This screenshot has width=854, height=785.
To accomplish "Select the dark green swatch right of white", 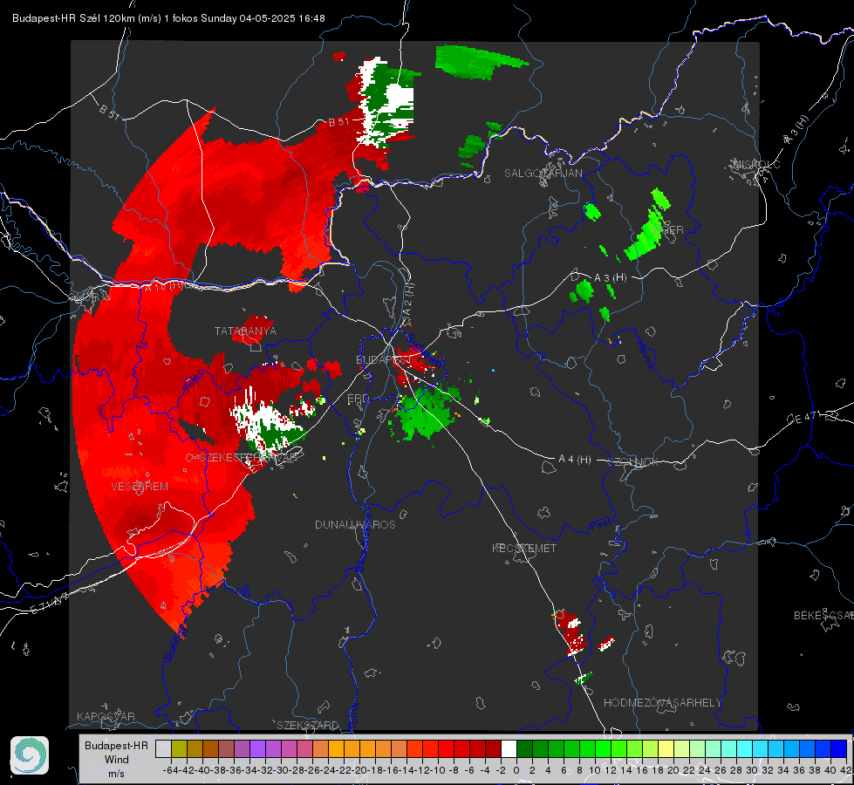I will coord(524,748).
